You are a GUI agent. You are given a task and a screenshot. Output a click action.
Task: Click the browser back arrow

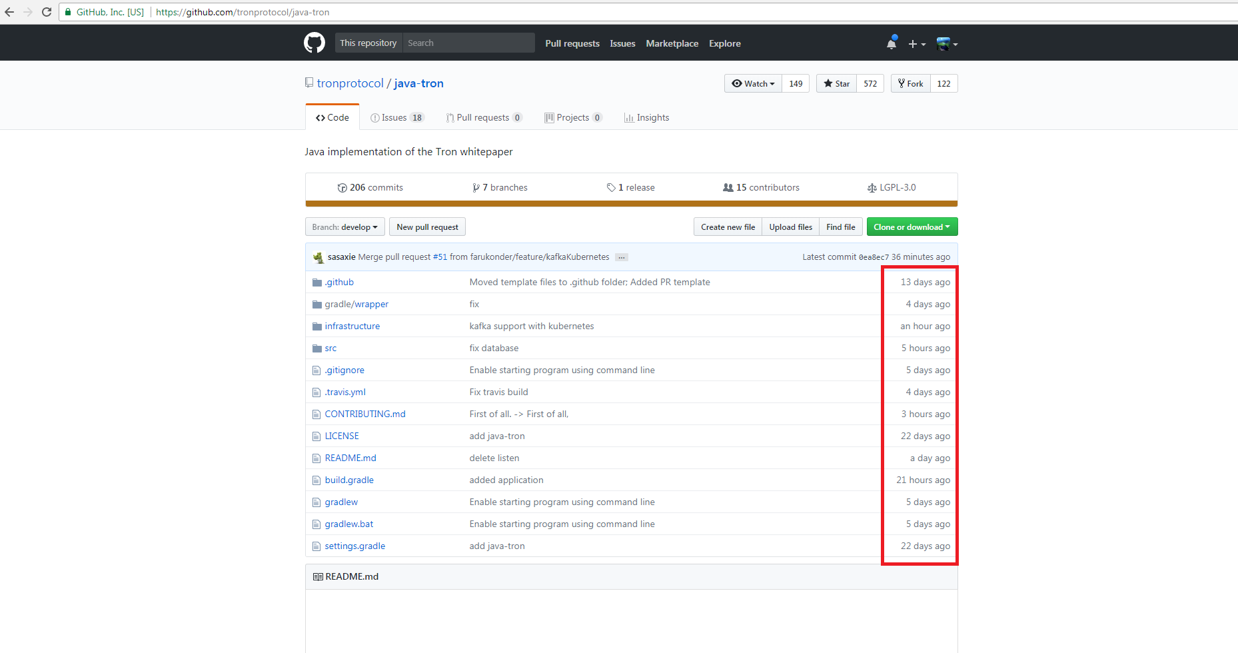click(x=9, y=12)
